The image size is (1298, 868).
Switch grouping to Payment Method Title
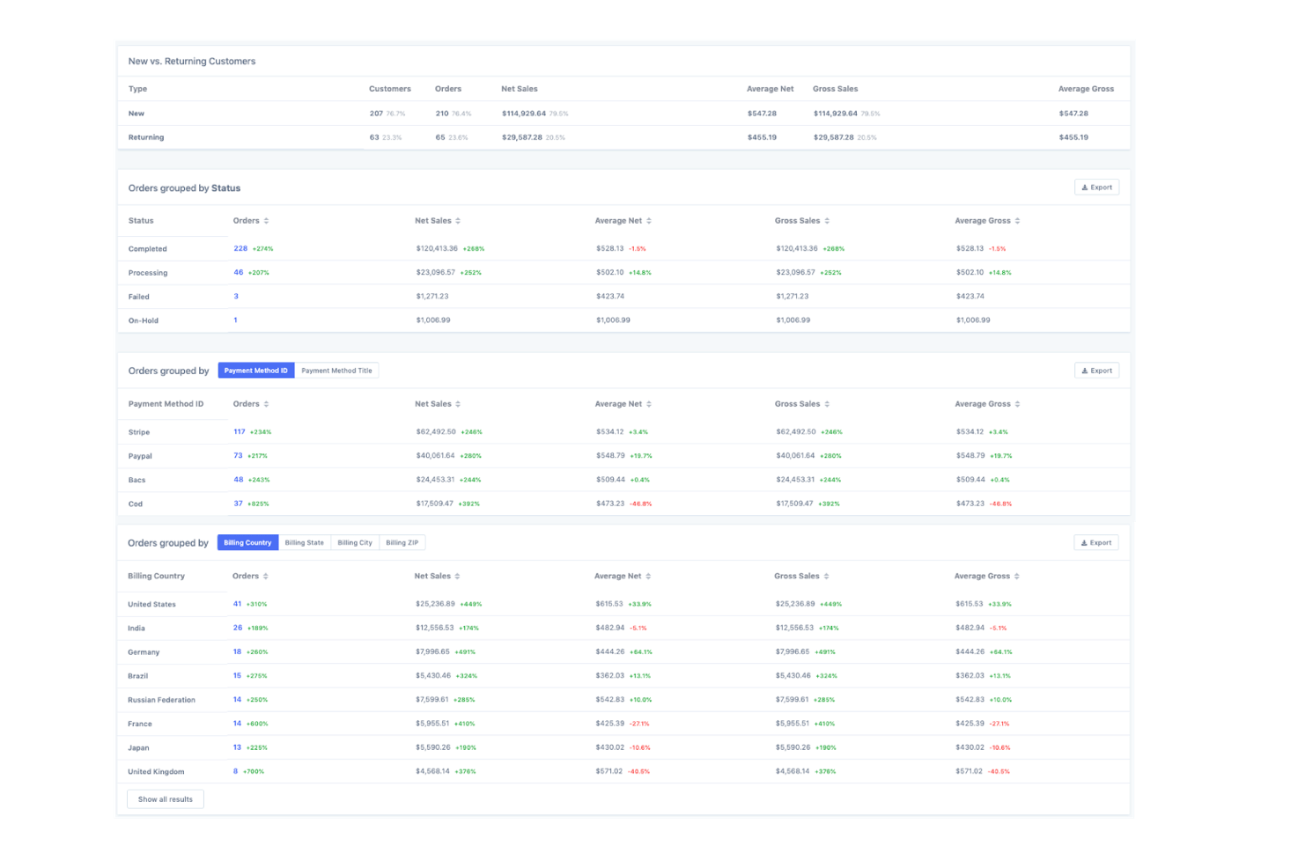tap(336, 371)
